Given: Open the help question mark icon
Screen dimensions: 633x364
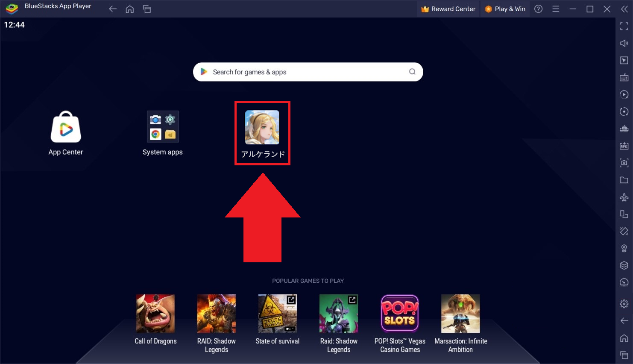Looking at the screenshot, I should tap(539, 9).
